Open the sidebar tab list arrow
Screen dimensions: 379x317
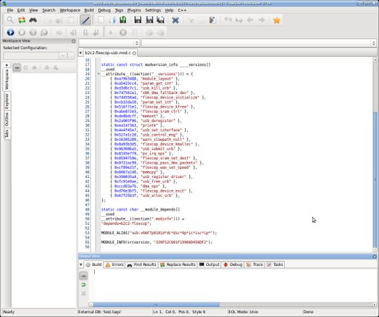(6, 65)
